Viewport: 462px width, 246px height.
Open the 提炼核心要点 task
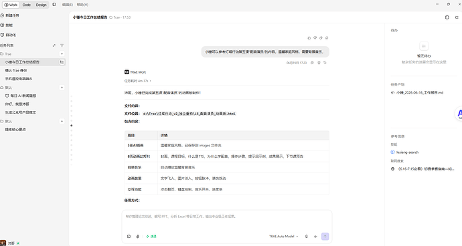pos(15,130)
